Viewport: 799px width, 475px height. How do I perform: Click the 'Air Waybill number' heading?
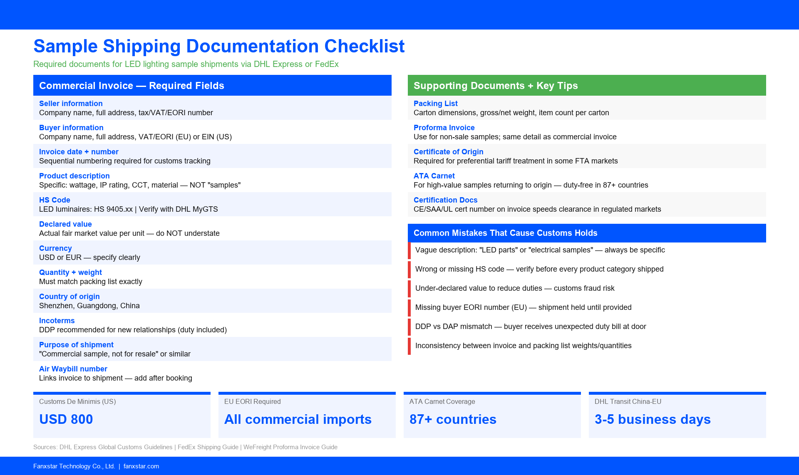[x=73, y=369]
